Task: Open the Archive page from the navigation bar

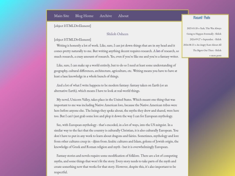Action: (106, 16)
